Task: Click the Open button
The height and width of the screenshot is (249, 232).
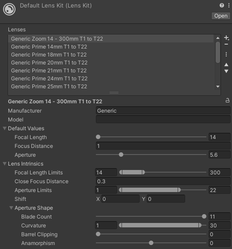Action: [x=221, y=16]
